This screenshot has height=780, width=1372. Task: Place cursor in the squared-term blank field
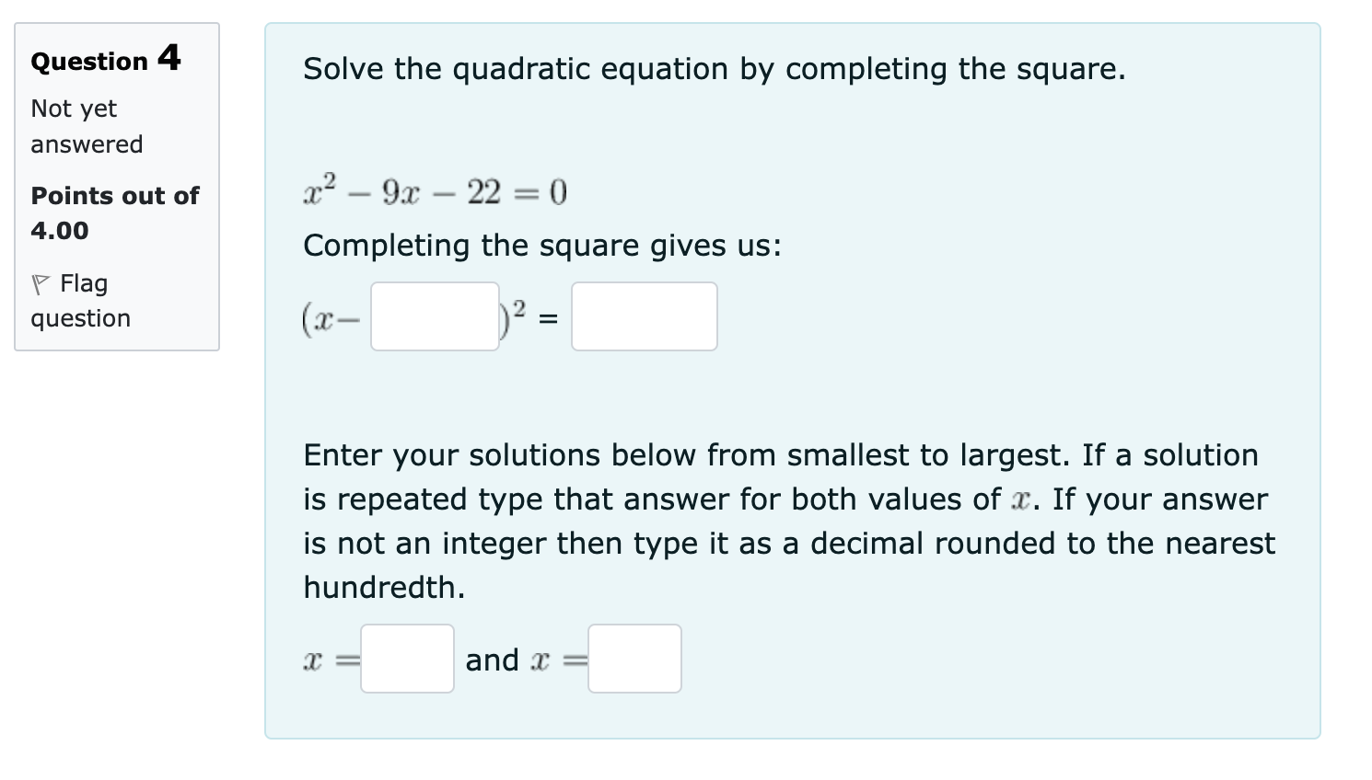click(x=434, y=316)
